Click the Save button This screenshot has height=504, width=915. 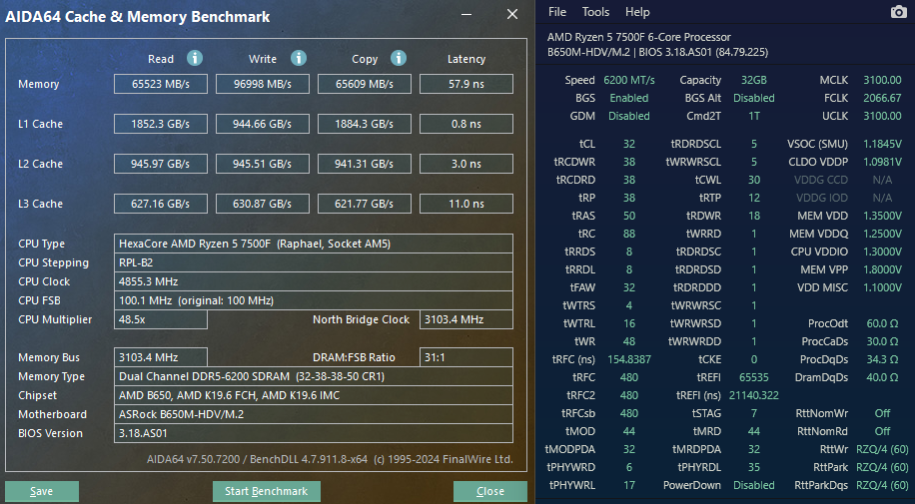pyautogui.click(x=41, y=491)
